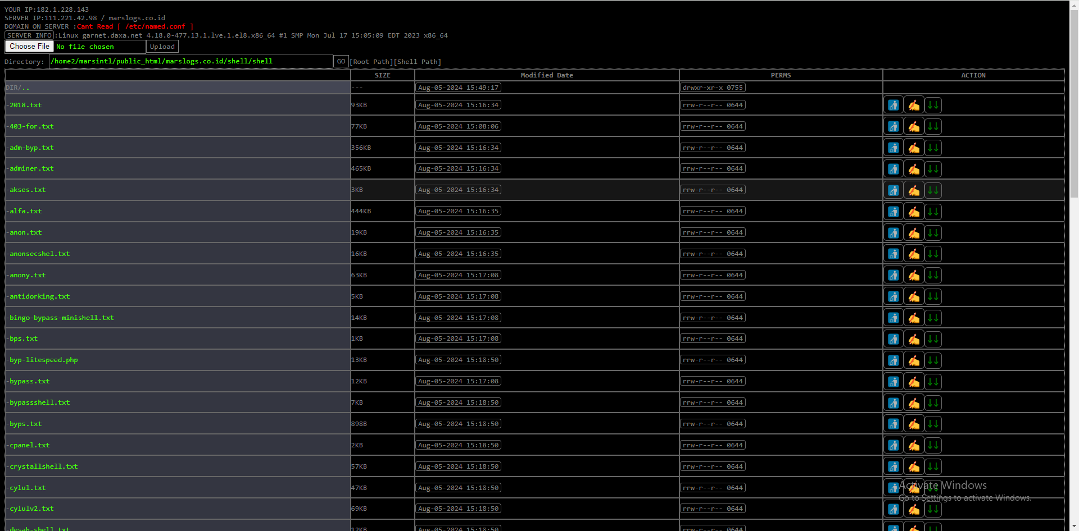Viewport: 1079px width, 531px height.
Task: Download crystallshell.txt with arrows icon
Action: tap(933, 466)
